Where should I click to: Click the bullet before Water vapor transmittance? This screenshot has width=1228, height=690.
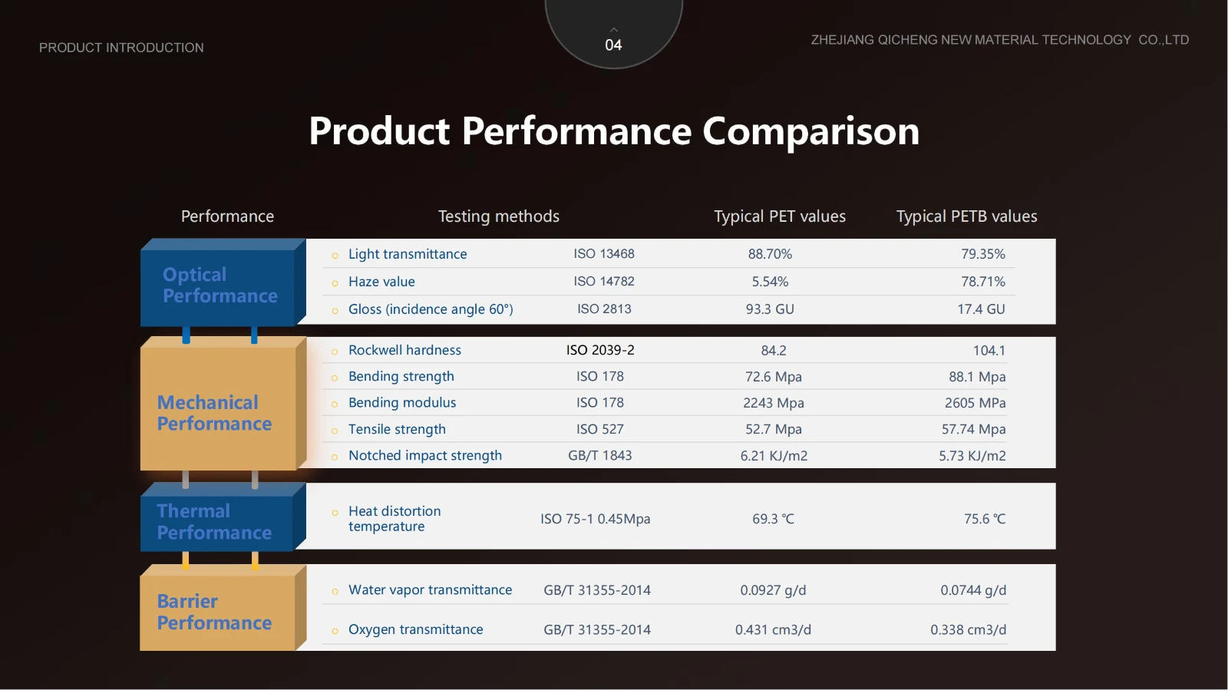[335, 591]
